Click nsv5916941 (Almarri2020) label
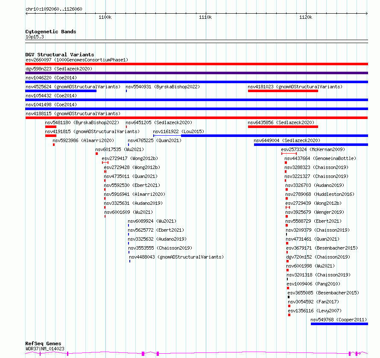Screen dimensions: 380x358 [134, 194]
